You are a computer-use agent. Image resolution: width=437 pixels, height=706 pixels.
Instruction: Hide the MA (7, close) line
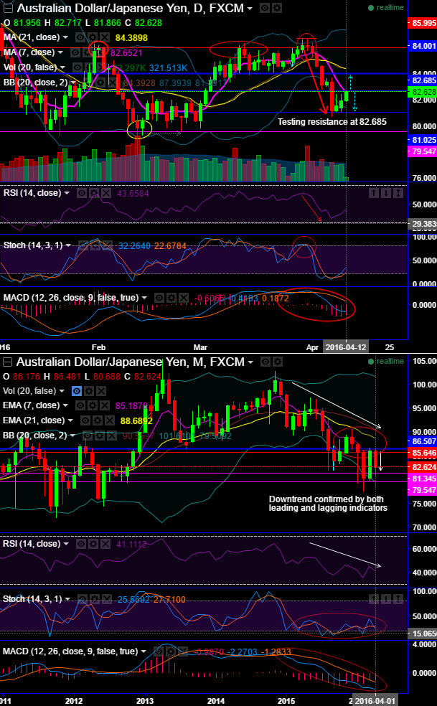(75, 52)
